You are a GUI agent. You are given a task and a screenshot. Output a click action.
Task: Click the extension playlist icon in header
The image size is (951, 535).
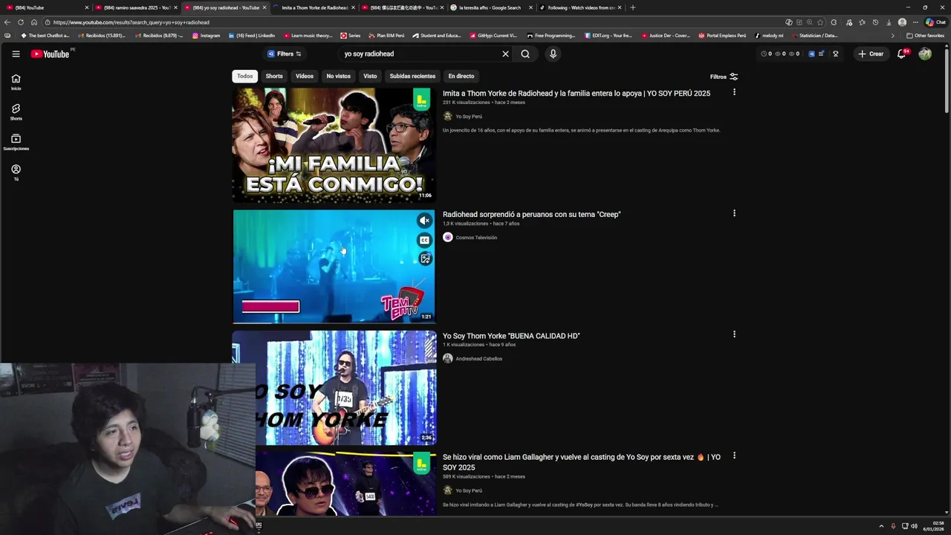[x=821, y=53]
